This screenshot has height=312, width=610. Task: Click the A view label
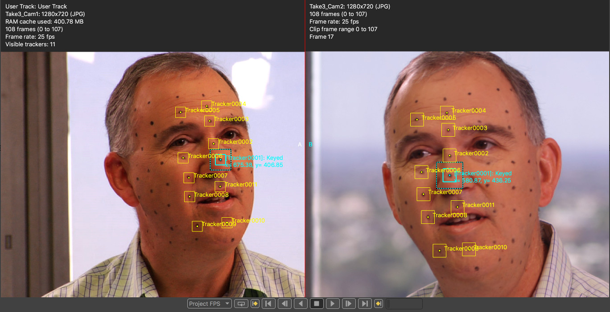(300, 144)
